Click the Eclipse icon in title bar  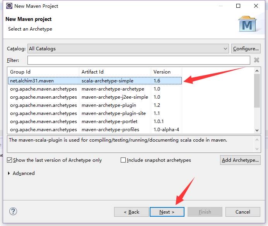(9, 6)
